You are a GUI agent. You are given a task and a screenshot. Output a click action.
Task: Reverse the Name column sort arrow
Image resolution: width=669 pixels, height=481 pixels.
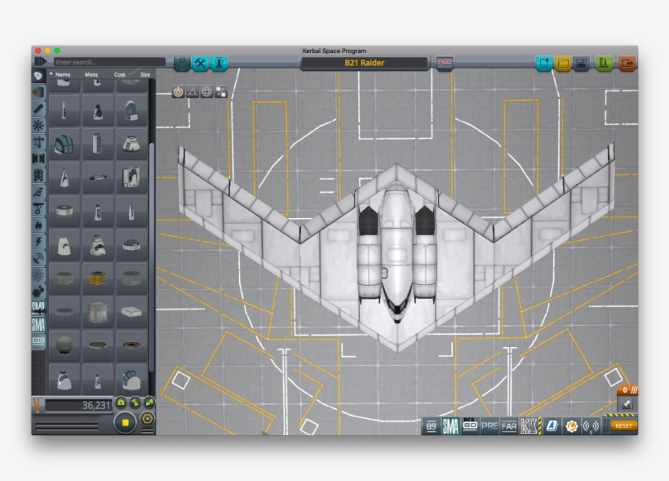(x=51, y=73)
